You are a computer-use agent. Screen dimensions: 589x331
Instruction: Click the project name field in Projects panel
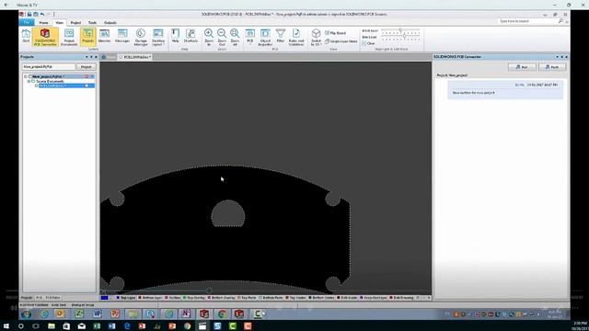click(49, 66)
